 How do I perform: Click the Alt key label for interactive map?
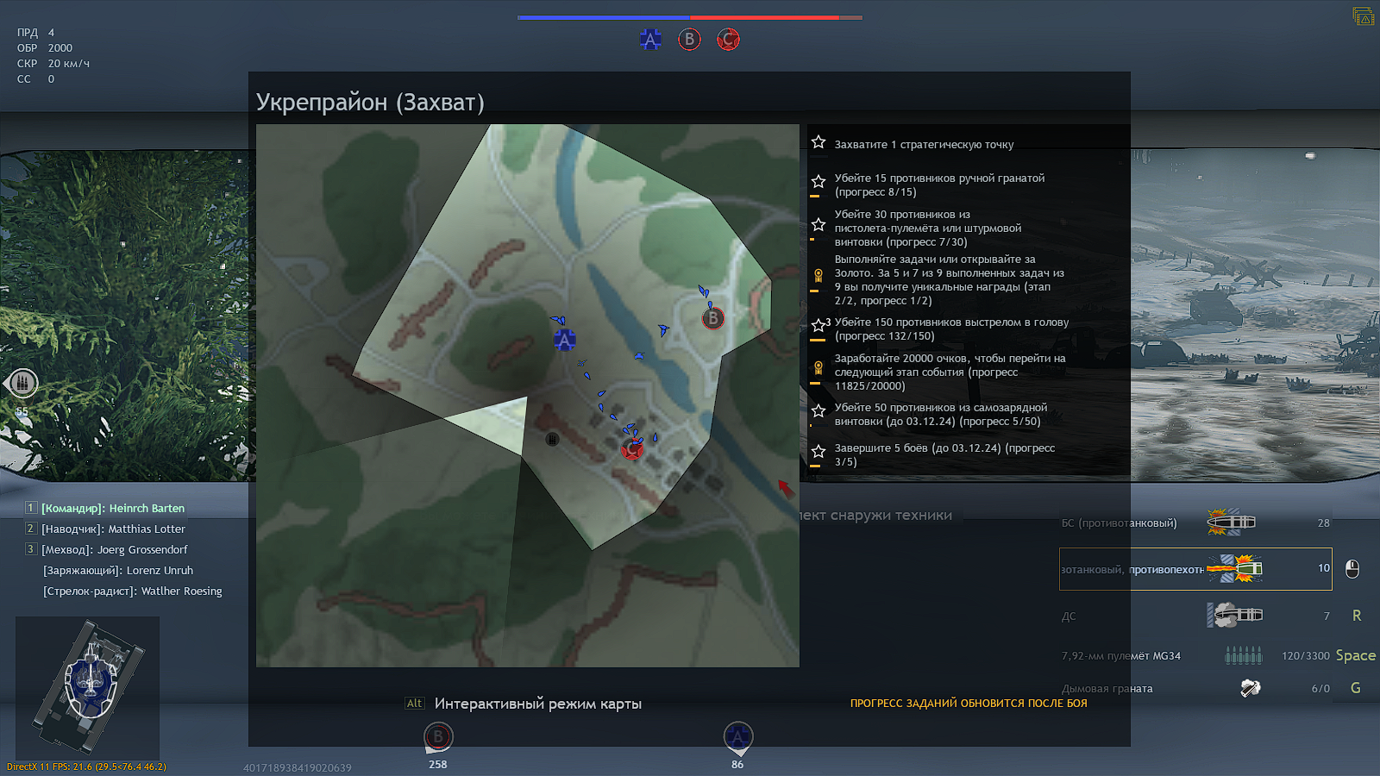point(415,704)
